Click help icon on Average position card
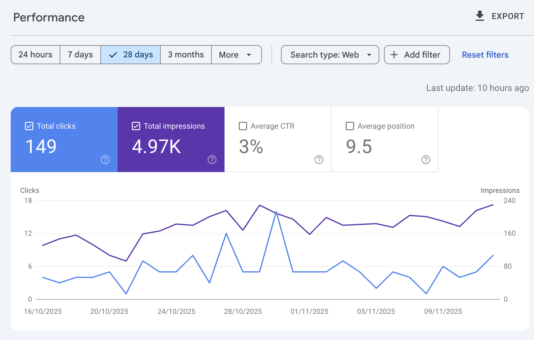The height and width of the screenshot is (340, 534). (426, 160)
